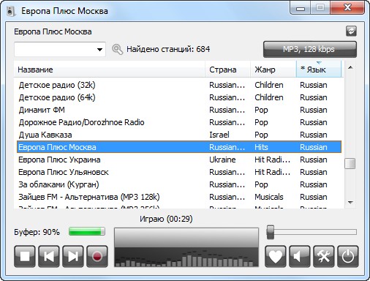Click the list scroll down arrow
Image resolution: width=370 pixels, height=281 pixels.
point(350,203)
